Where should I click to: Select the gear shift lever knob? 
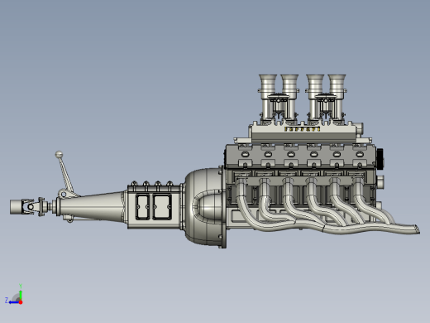point(59,154)
